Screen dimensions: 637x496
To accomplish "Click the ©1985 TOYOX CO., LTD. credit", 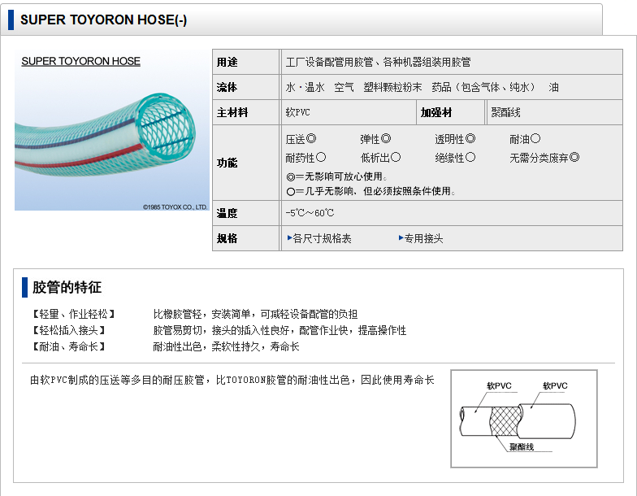I will (175, 207).
